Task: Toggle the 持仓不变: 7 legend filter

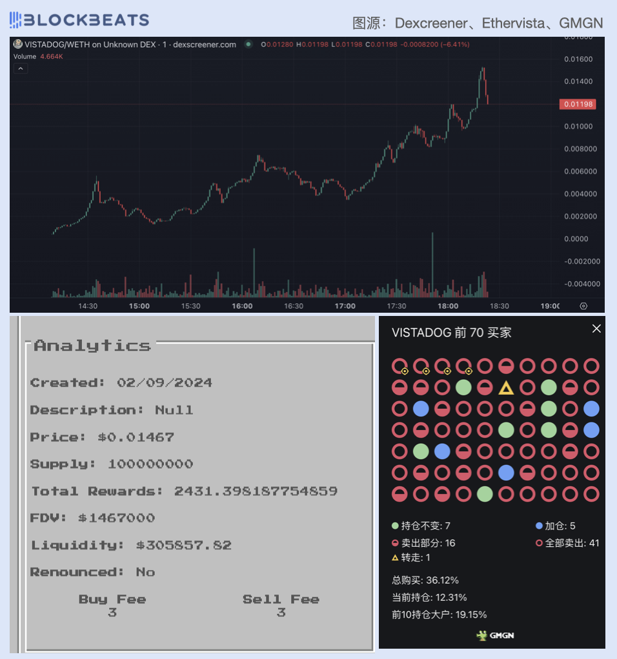Action: click(421, 526)
